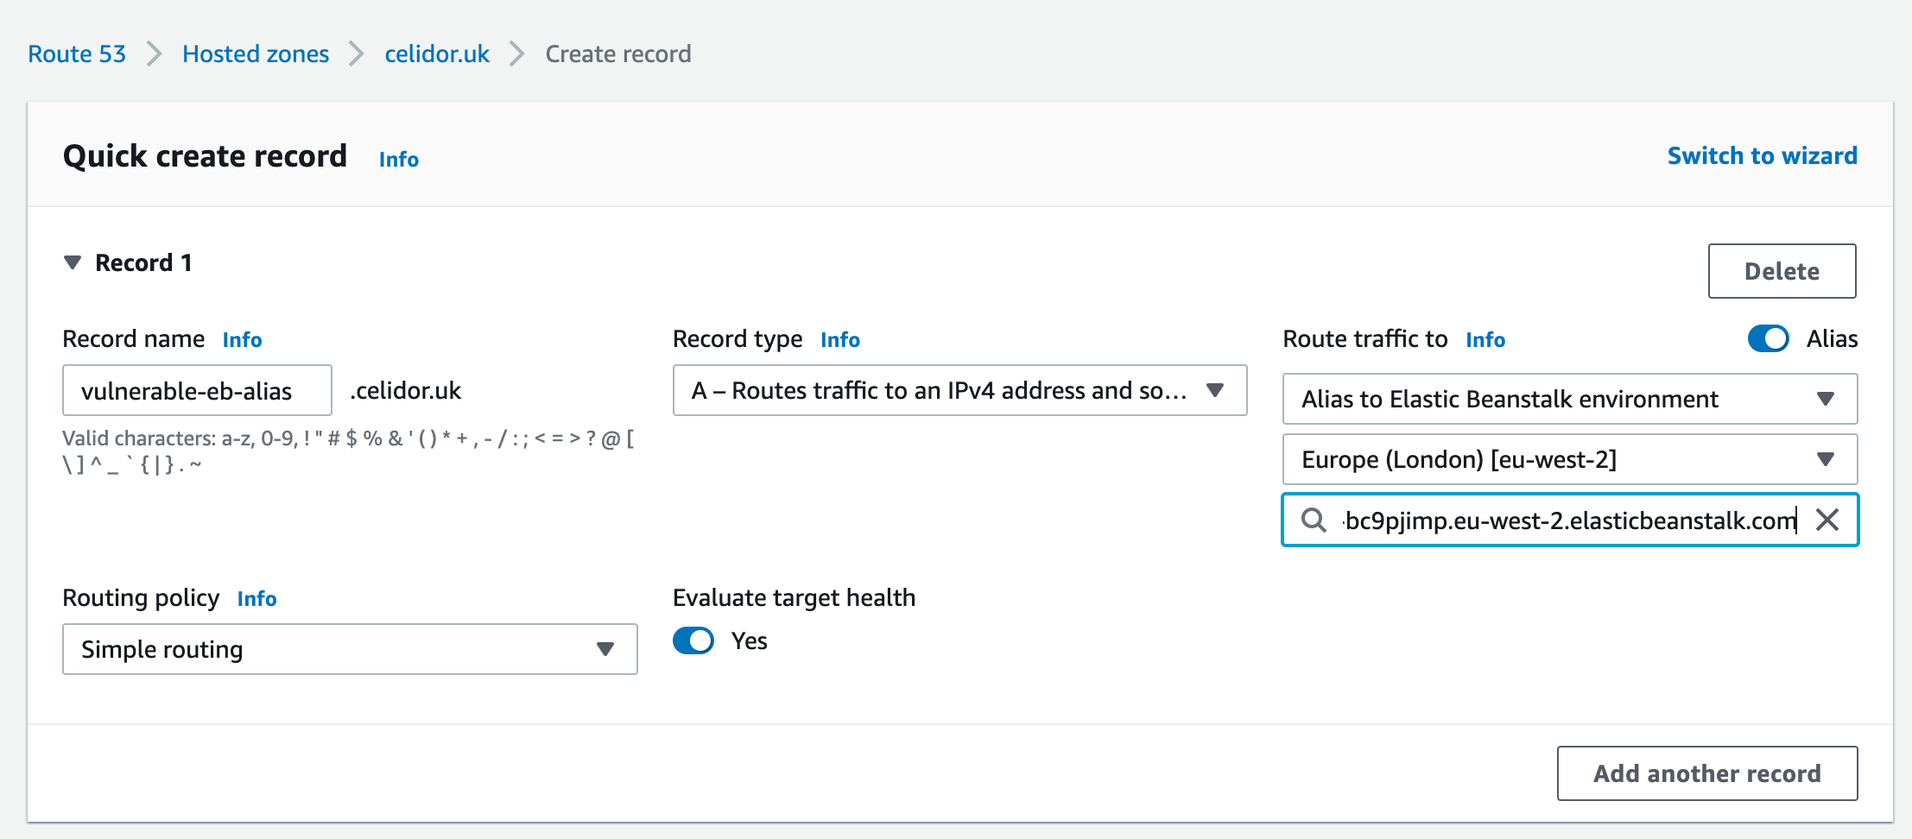The height and width of the screenshot is (839, 1912).
Task: Disable Evaluate target health toggle
Action: (x=693, y=640)
